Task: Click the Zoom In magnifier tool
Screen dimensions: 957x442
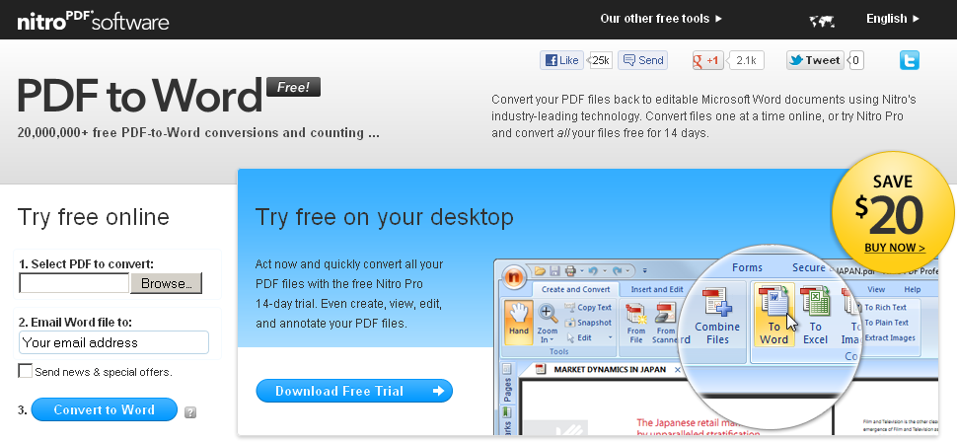Action: click(x=548, y=324)
